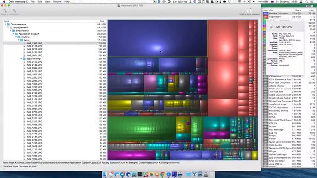The height and width of the screenshot is (178, 317).
Task: Select the IMG_2150.JPG file row
Action: coord(54,62)
